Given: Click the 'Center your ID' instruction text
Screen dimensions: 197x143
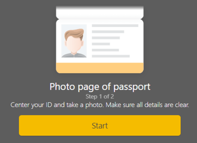Looking at the screenshot, I should [100, 105].
